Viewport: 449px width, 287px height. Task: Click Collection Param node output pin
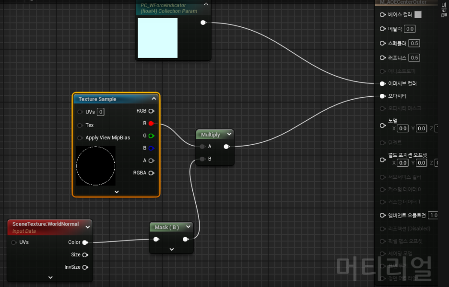(x=203, y=23)
